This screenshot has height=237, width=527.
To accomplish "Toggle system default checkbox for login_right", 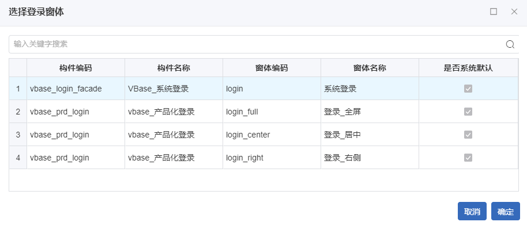I will point(468,158).
